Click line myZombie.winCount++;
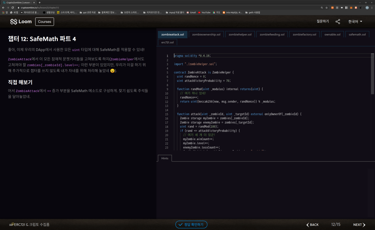The image size is (375, 230). (x=198, y=139)
